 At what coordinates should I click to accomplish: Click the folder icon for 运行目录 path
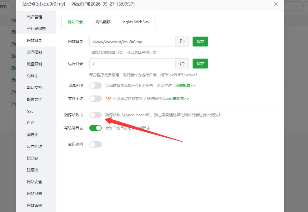[x=182, y=64]
